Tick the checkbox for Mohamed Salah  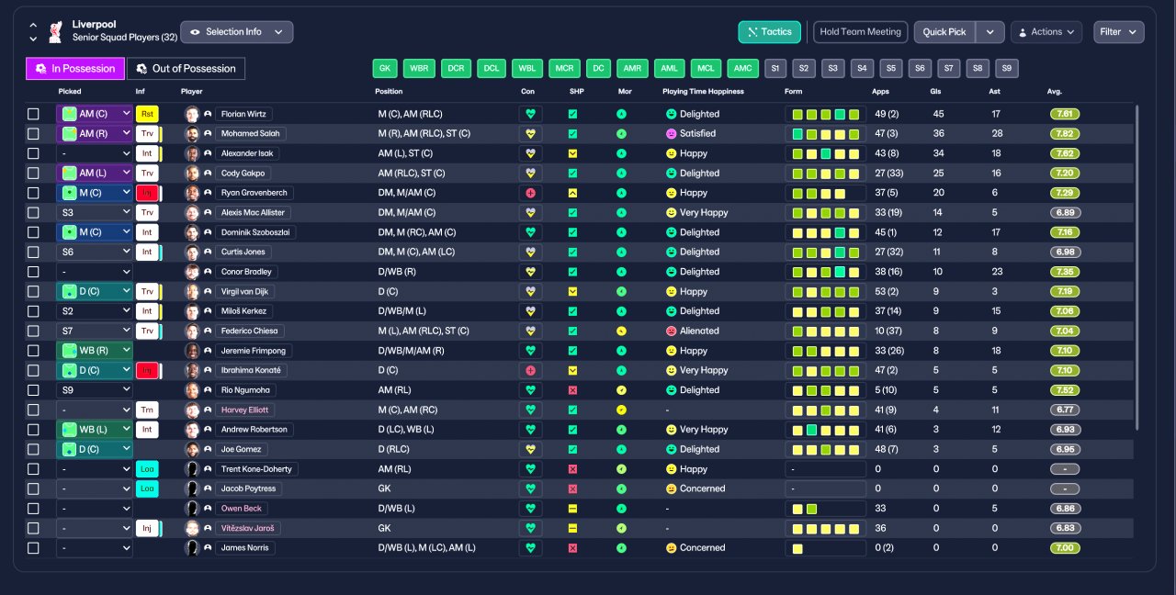[34, 134]
